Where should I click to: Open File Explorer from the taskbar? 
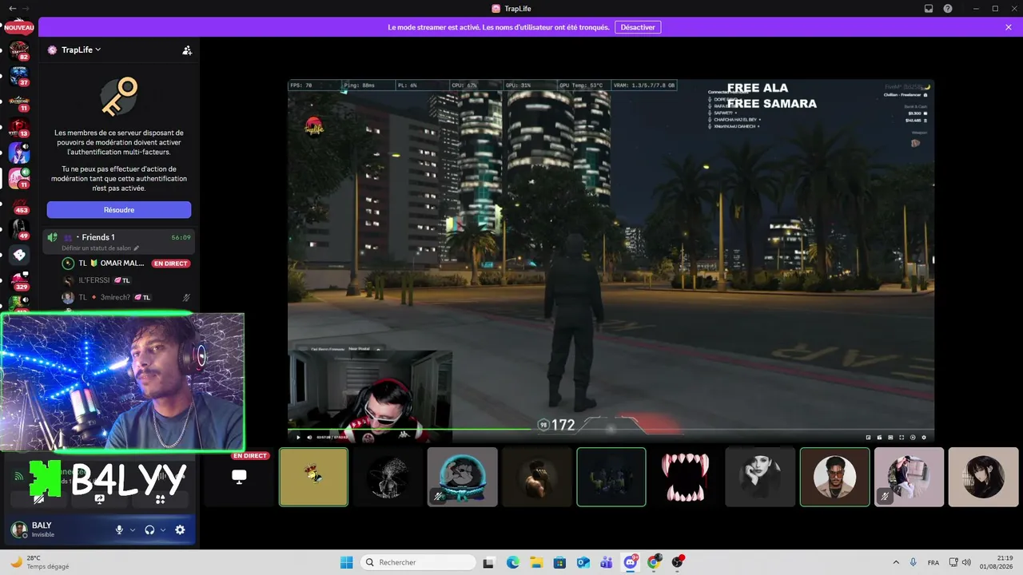(x=536, y=562)
